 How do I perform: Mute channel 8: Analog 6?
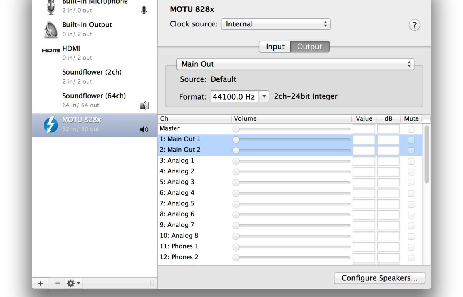pos(411,215)
